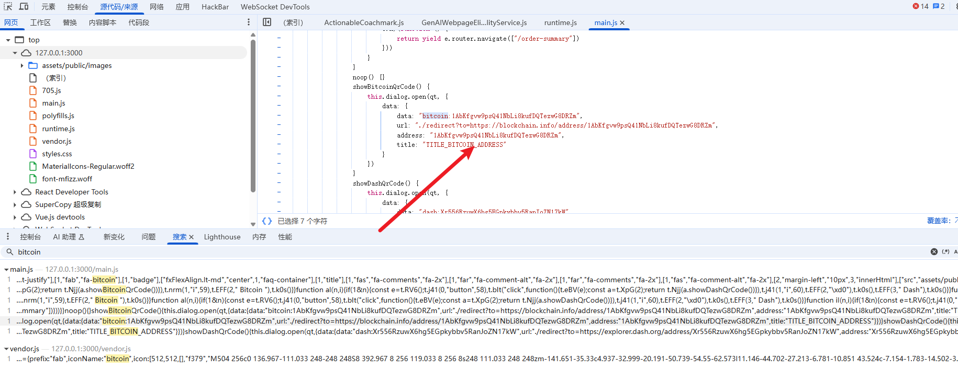This screenshot has width=958, height=369.
Task: Click the showBitcoinQrCode() line in code
Action: [391, 87]
